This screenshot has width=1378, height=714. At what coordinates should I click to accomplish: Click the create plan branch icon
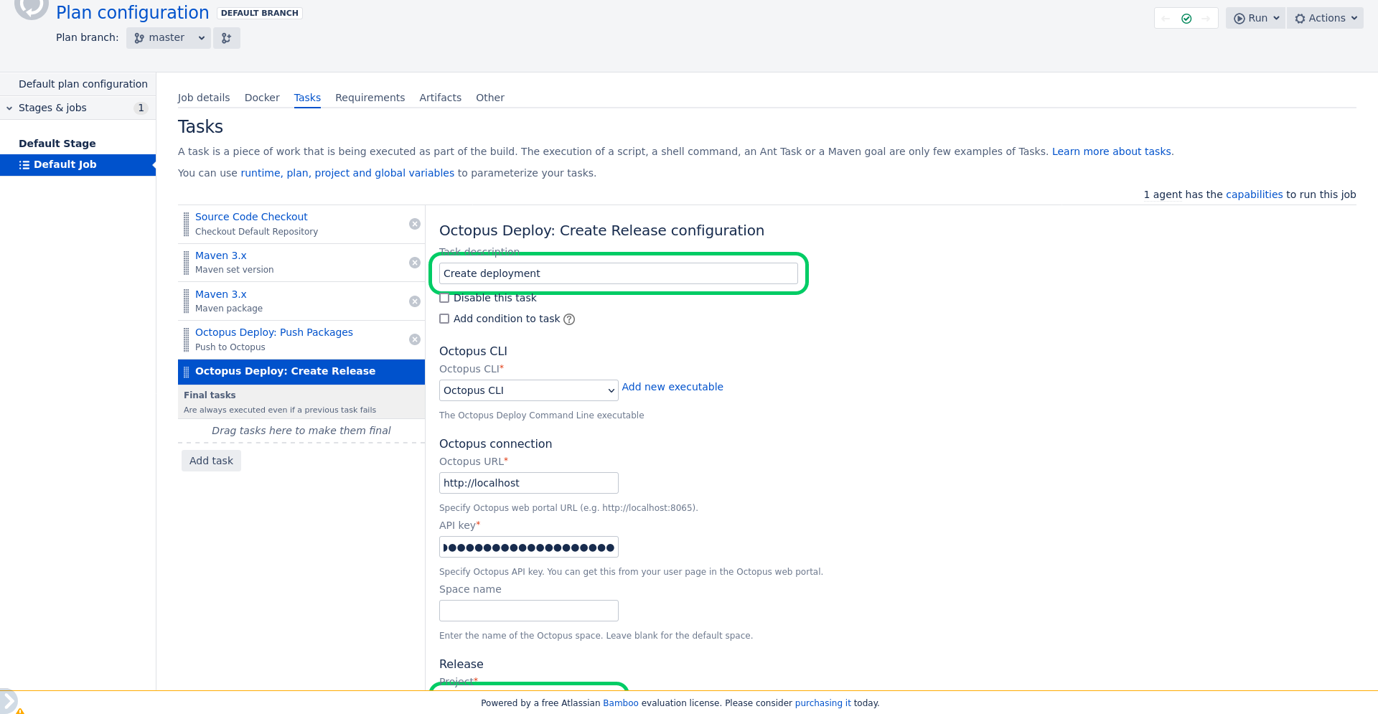[x=226, y=38]
